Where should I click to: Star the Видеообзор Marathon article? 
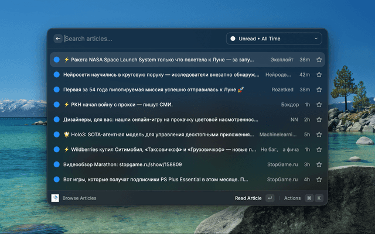[x=319, y=165]
